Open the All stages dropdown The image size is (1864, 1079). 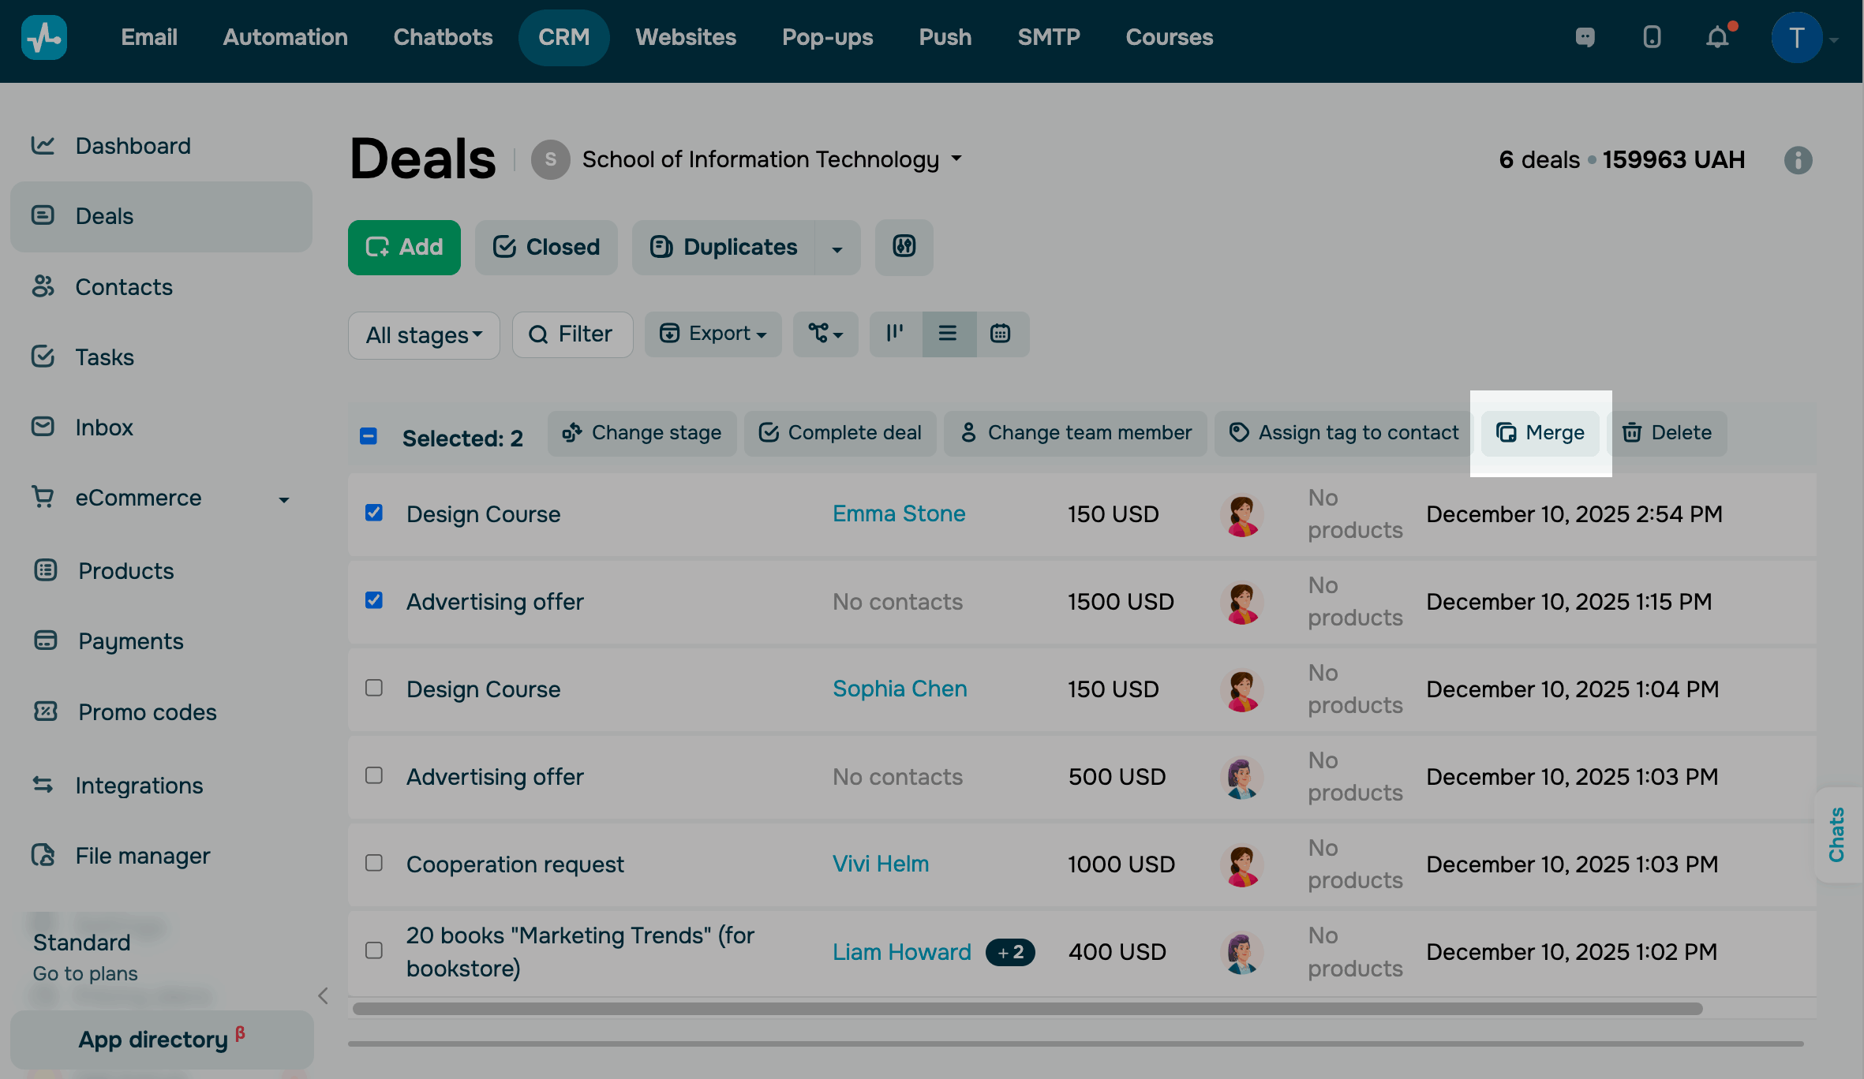click(x=424, y=335)
